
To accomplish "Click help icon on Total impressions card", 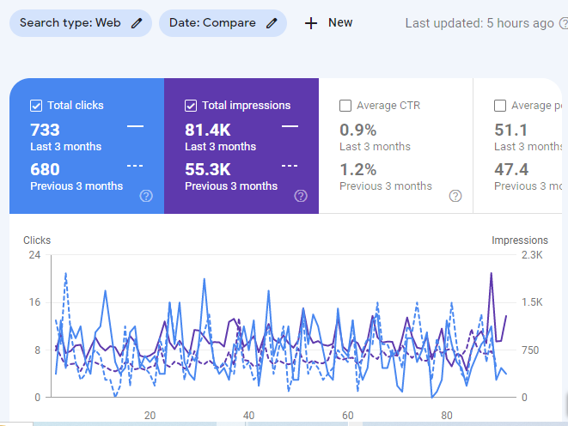I will coord(301,196).
